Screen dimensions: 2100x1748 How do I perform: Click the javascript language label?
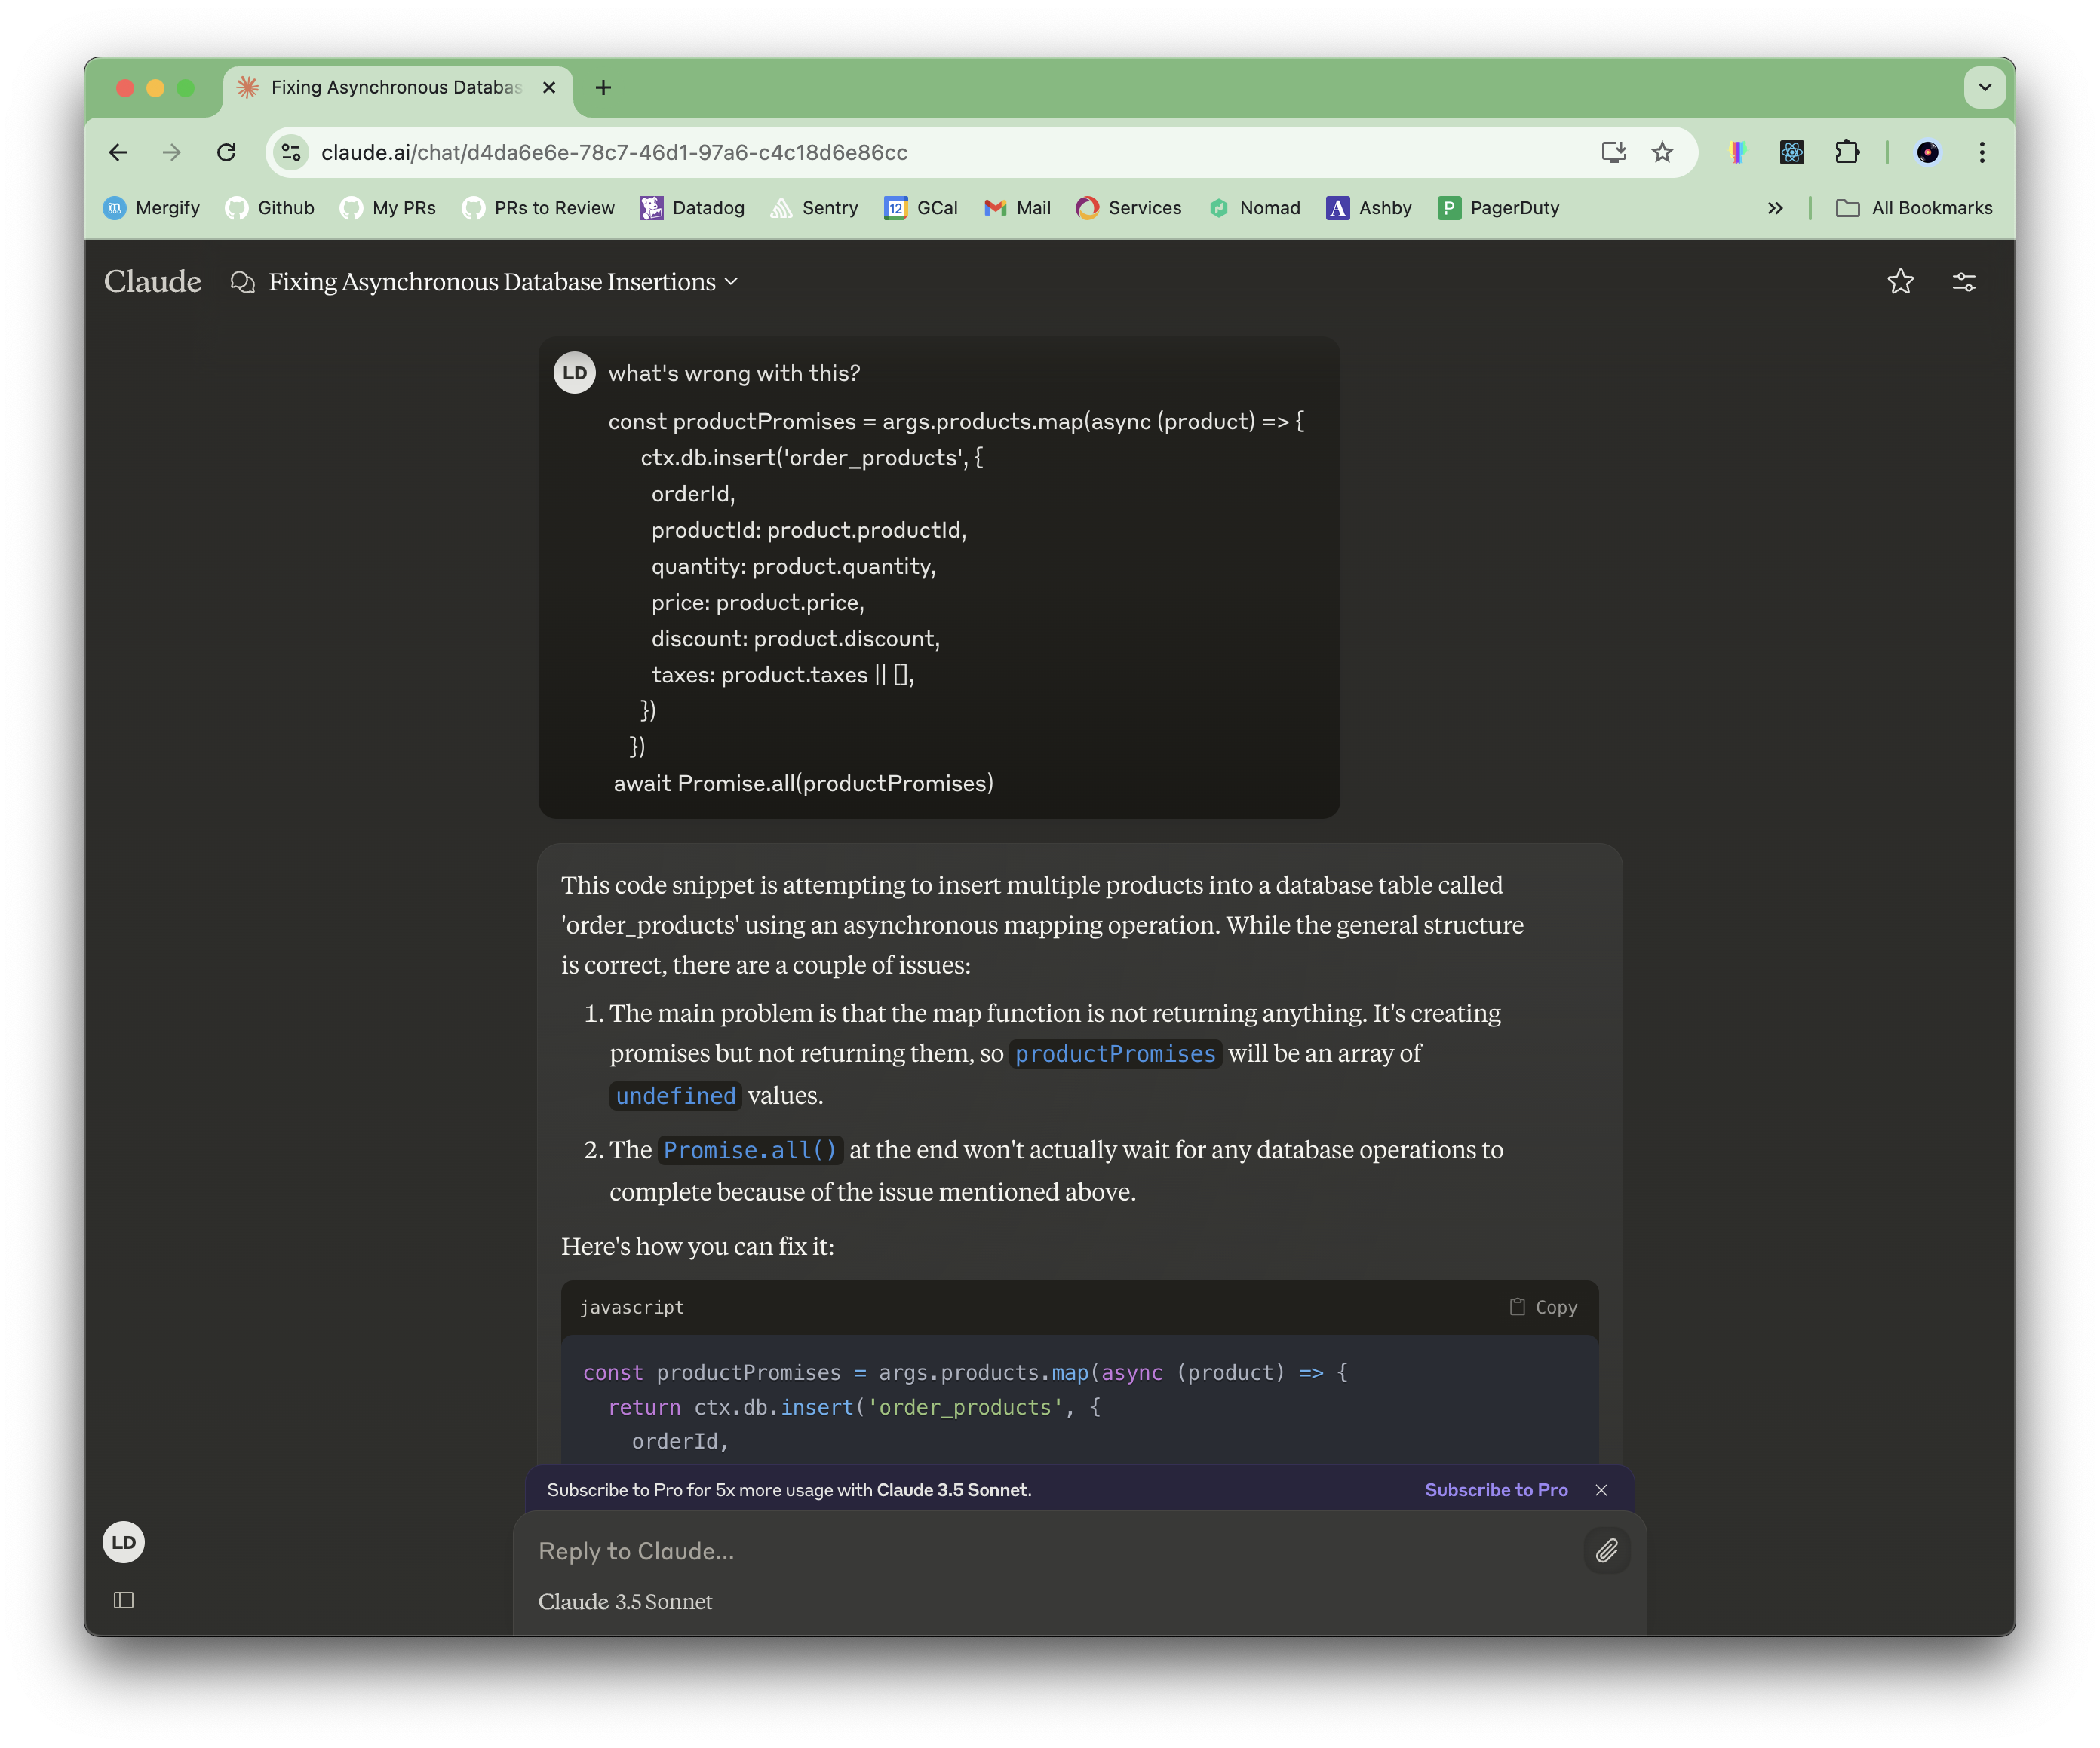coord(632,1307)
